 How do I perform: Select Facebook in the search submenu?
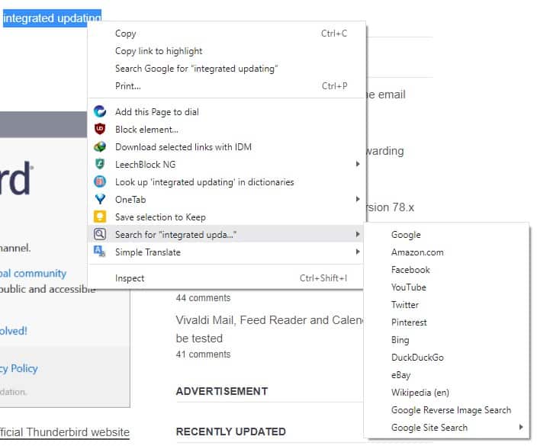click(x=446, y=269)
